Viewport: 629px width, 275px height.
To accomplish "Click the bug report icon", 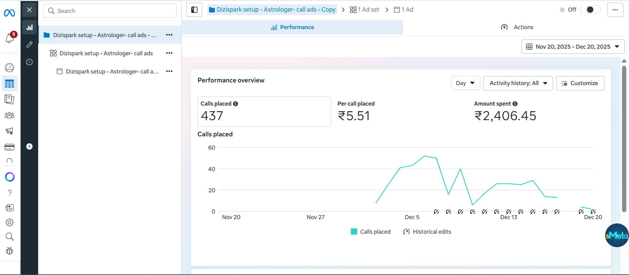I will tap(10, 251).
